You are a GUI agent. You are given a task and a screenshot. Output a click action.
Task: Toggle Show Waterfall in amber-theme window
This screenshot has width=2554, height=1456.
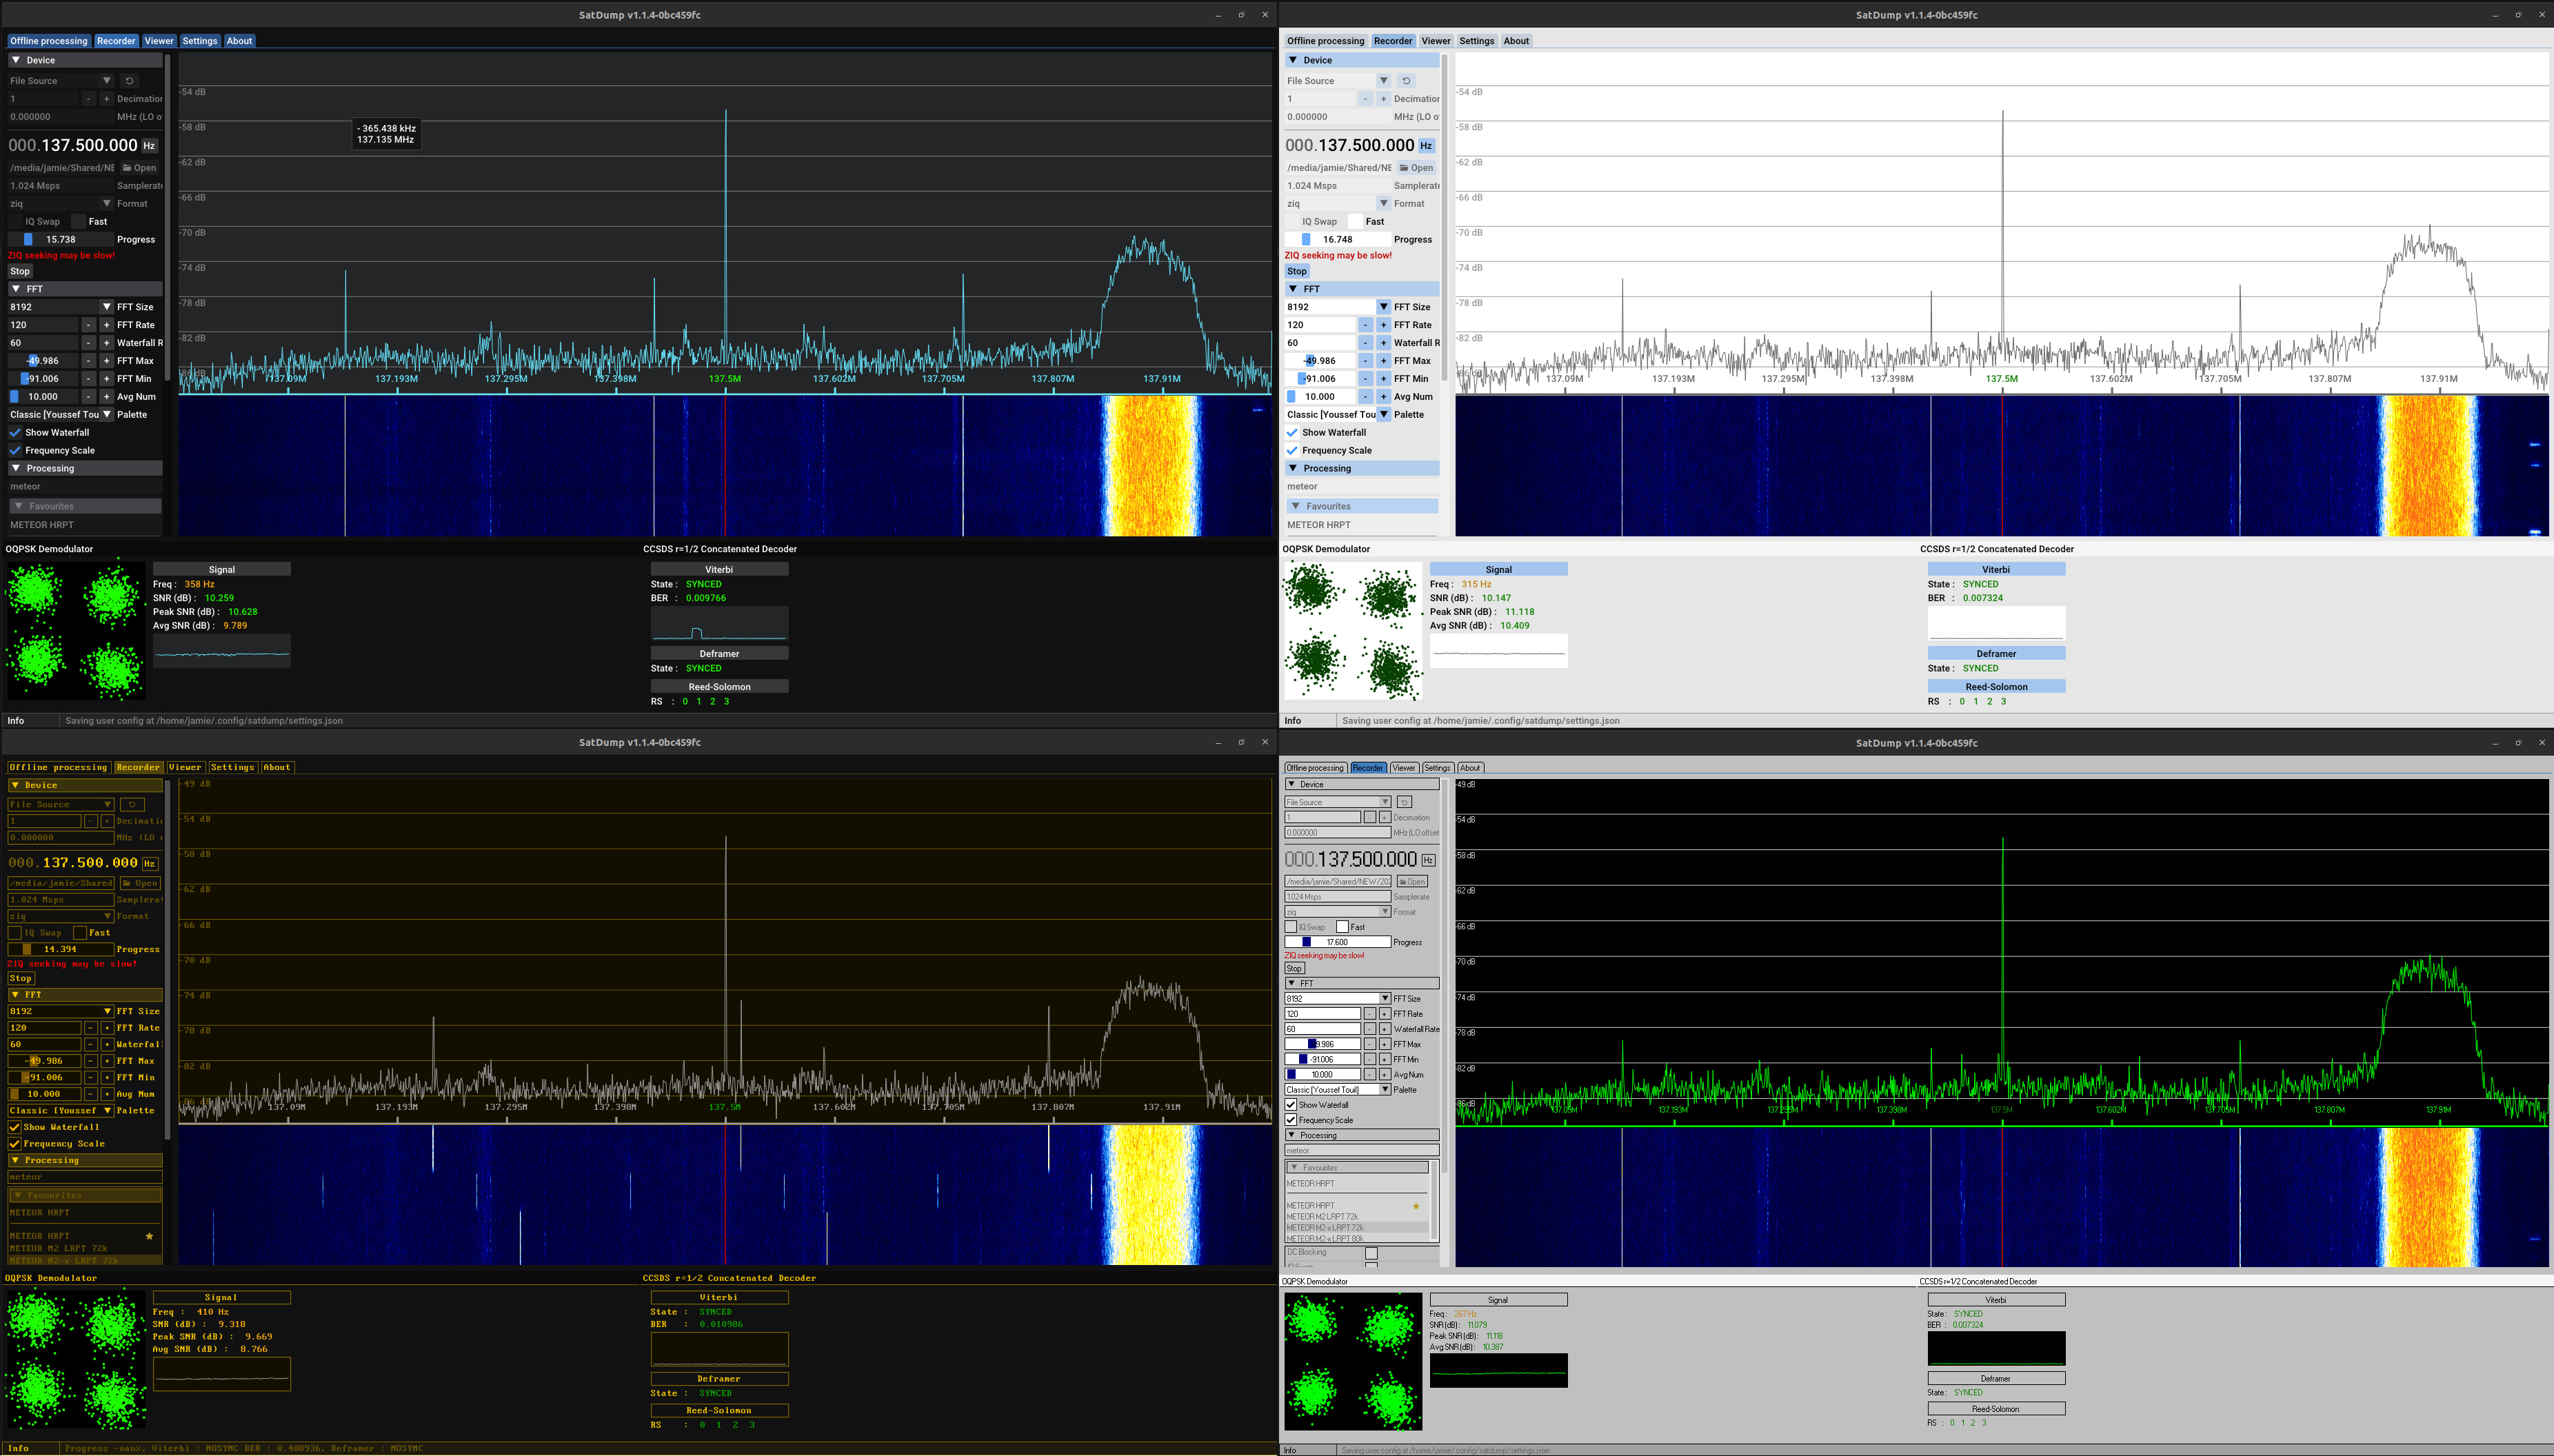[x=14, y=1127]
